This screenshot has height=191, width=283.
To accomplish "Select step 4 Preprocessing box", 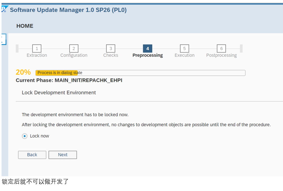I will tap(148, 49).
